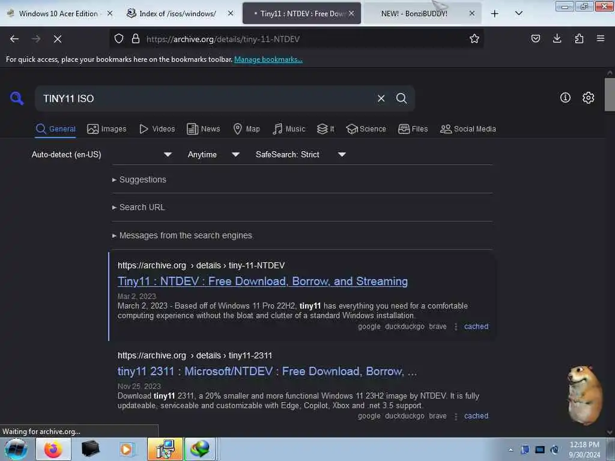Clear the TINY11 ISO search query
Image resolution: width=615 pixels, height=461 pixels.
[381, 98]
